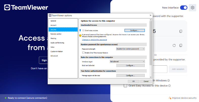Copy the ID using the upper copy icon
Image resolution: width=199 pixels, height=102 pixels.
pos(181,31)
